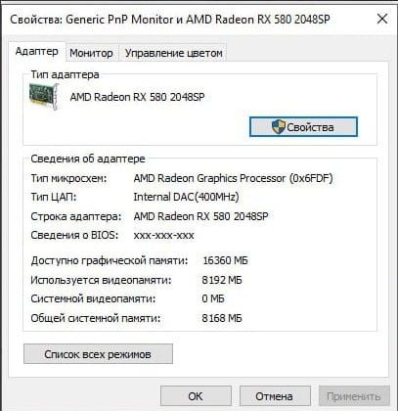Image resolution: width=398 pixels, height=411 pixels.
Task: Click the 8168 МБ shared system memory
Action: pyautogui.click(x=222, y=318)
